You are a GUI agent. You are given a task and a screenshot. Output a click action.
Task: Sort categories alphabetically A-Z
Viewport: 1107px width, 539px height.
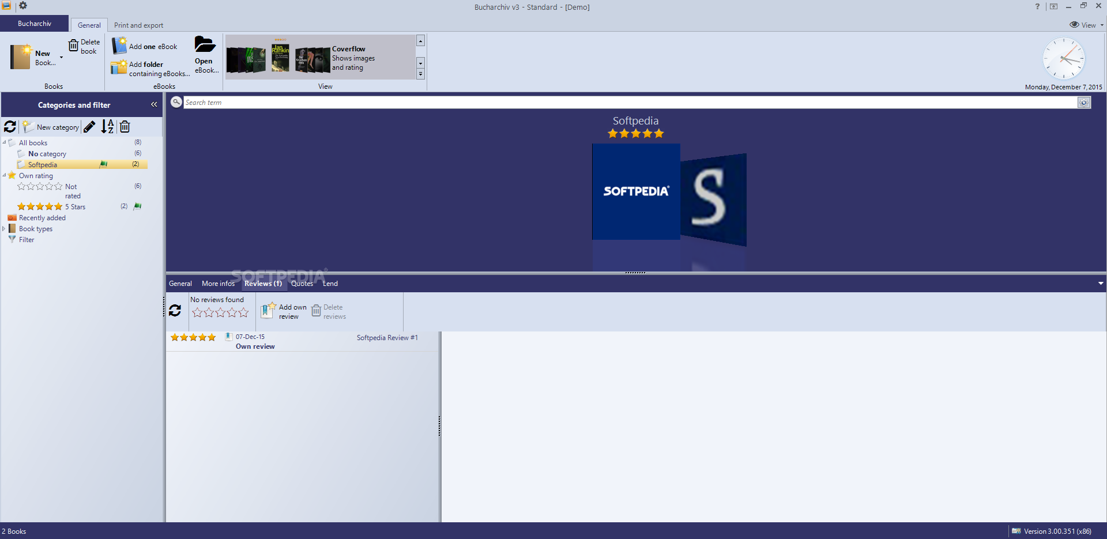pyautogui.click(x=108, y=126)
